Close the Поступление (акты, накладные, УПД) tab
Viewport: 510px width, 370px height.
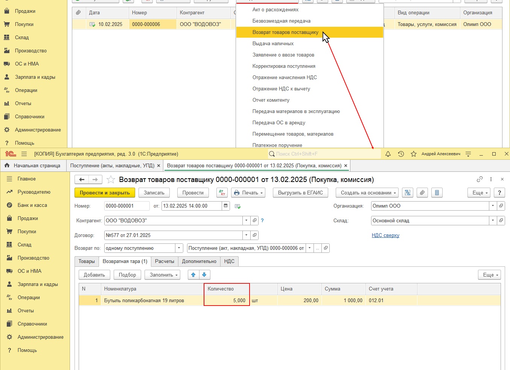point(158,165)
